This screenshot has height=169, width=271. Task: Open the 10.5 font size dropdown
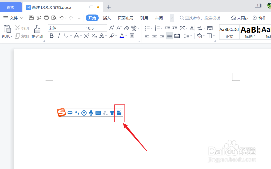pos(105,28)
